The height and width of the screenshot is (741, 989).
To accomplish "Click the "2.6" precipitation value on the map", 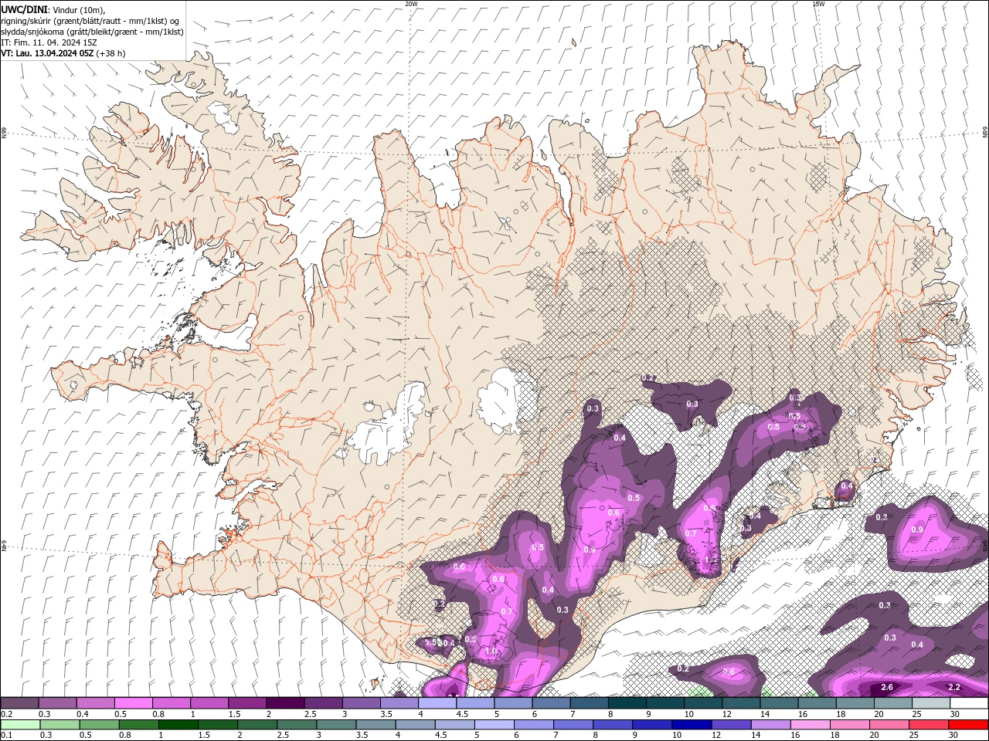I will 888,687.
